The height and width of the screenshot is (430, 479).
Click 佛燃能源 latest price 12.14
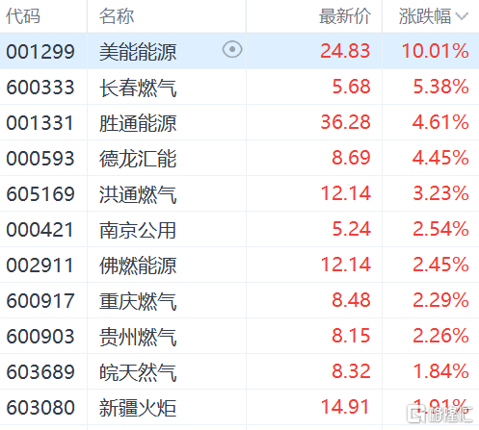click(x=346, y=265)
